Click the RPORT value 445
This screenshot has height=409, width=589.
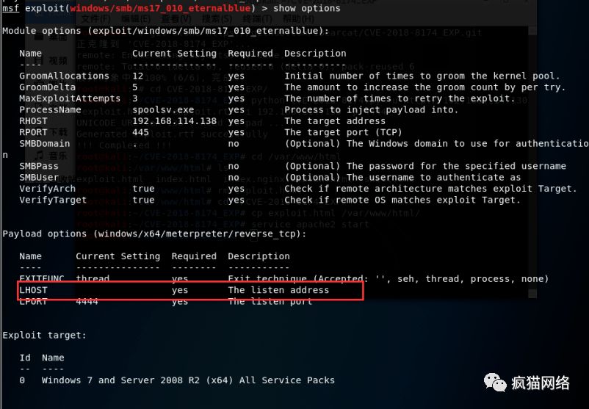pos(140,132)
